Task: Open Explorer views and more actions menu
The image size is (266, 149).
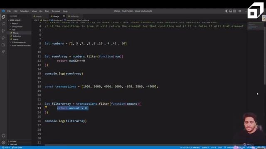Action: click(x=28, y=16)
